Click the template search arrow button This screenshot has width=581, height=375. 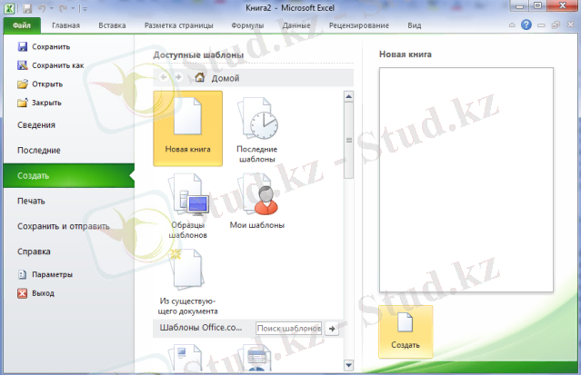332,329
